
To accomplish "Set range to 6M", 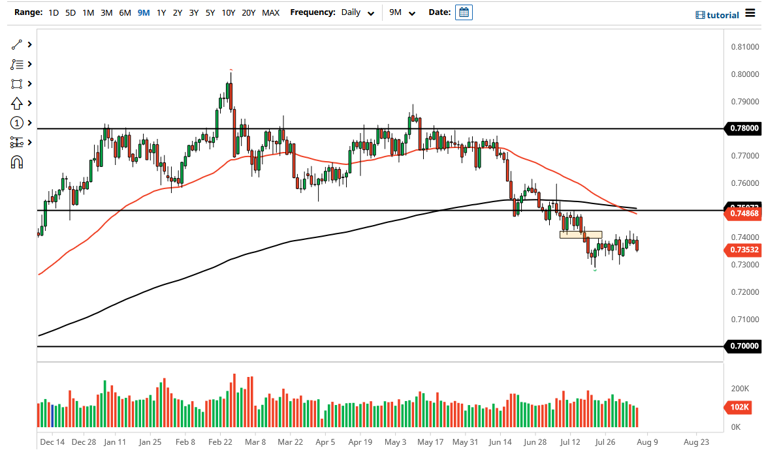I will pyautogui.click(x=125, y=12).
